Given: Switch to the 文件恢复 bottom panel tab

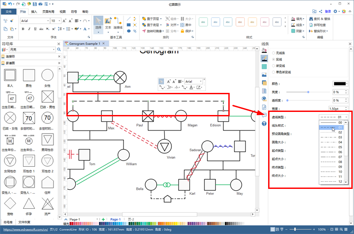Looking at the screenshot, I should tap(24, 222).
